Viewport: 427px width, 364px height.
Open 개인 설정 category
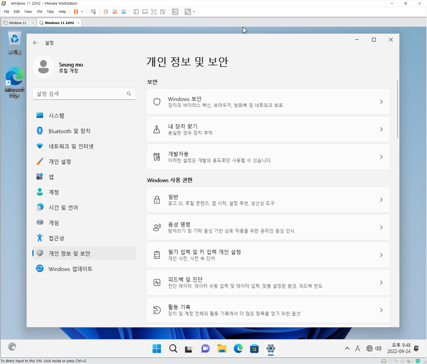coord(84,161)
